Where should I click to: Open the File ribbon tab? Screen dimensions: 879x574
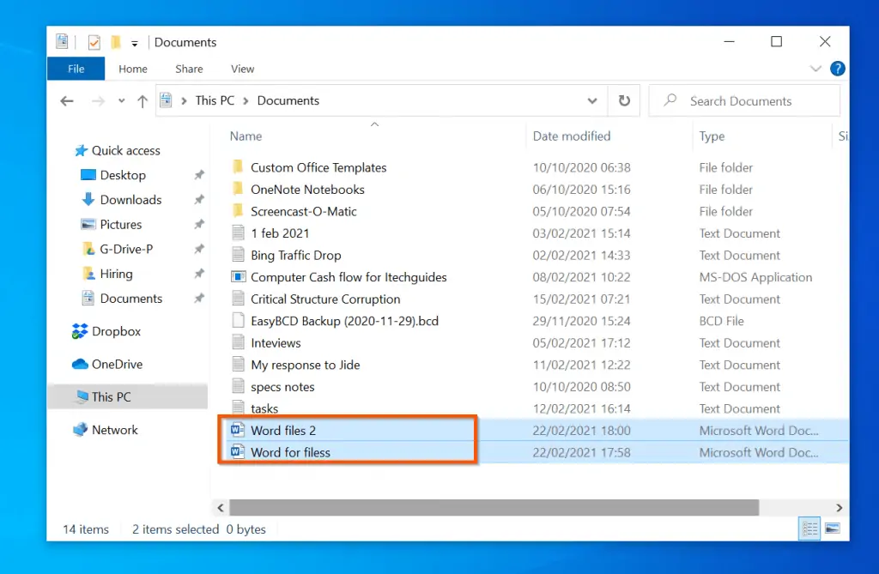(x=76, y=69)
